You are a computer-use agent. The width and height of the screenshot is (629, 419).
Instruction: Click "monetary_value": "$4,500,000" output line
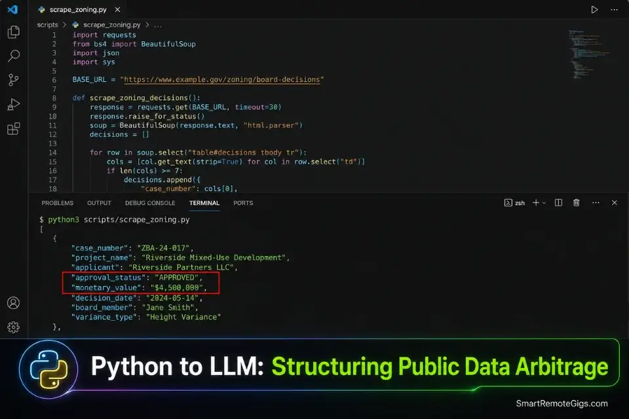tap(139, 287)
